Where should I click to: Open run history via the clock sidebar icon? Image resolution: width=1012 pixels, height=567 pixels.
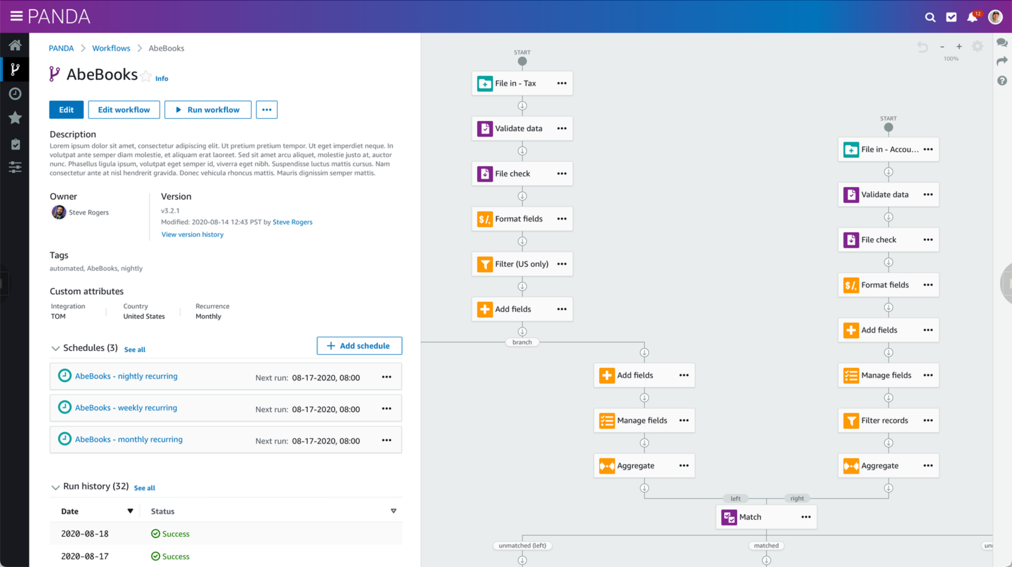click(15, 93)
